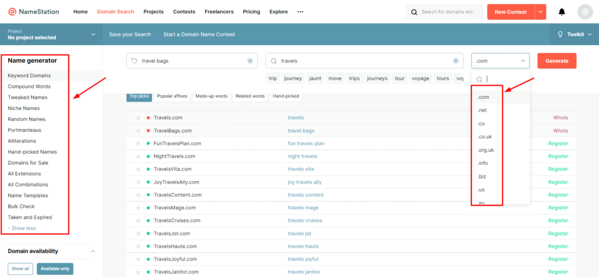Viewport: 599px width, 277px height.
Task: Click the NameStation logo
Action: pyautogui.click(x=33, y=12)
